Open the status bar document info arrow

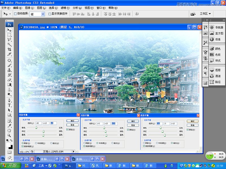click(x=73, y=151)
